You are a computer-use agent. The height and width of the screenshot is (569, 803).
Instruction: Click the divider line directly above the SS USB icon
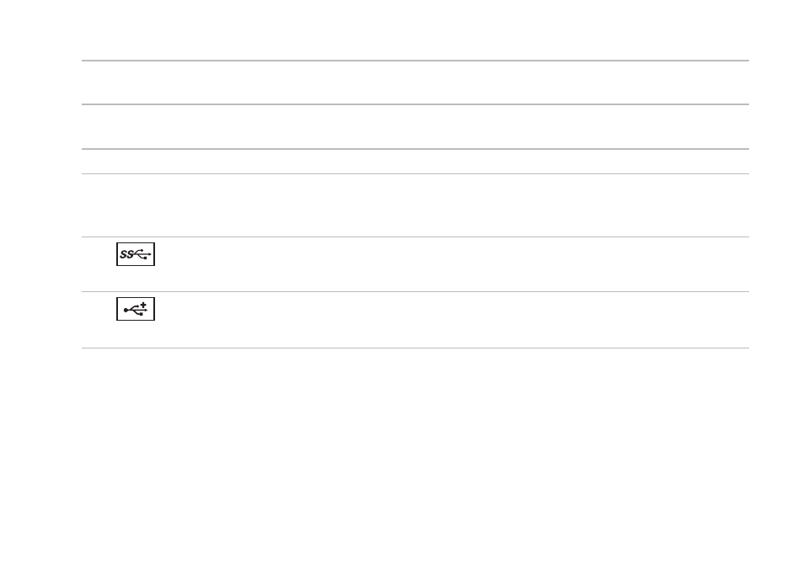[415, 237]
